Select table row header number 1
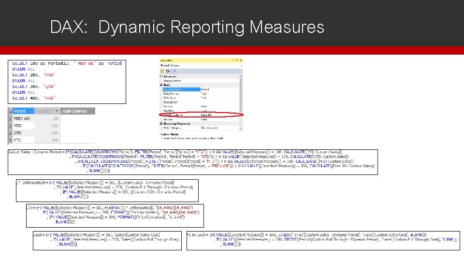 pos(10,118)
